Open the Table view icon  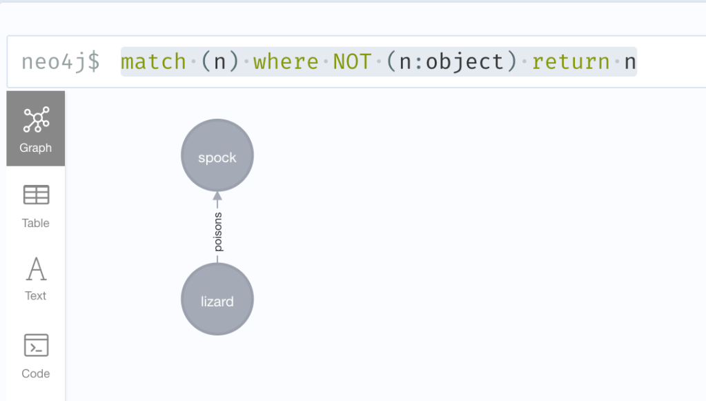36,195
